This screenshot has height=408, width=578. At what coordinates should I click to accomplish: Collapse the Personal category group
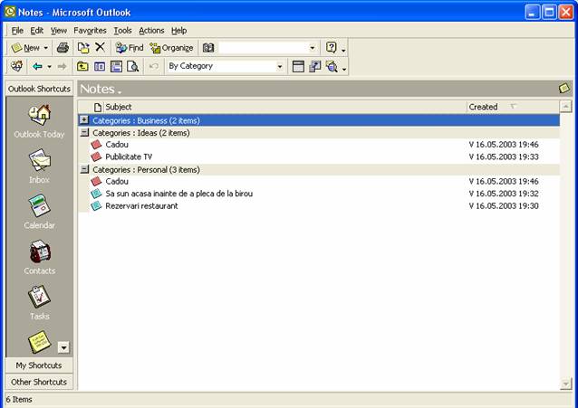[x=84, y=169]
